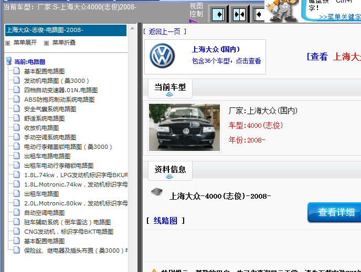The height and width of the screenshot is (272, 361).
Task: Click the page icon beside CNG发动机 entry
Action: click(x=17, y=231)
